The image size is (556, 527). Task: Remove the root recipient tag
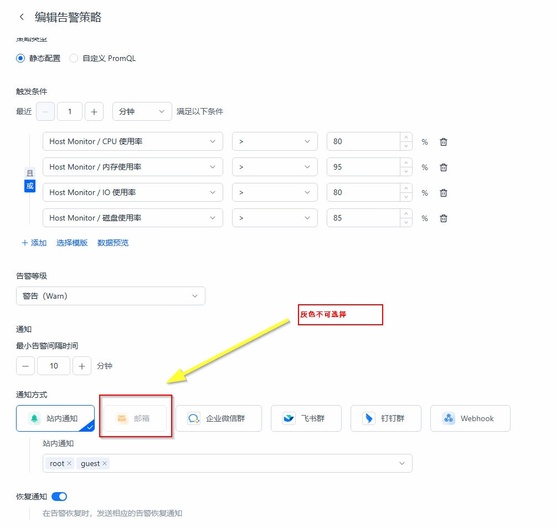(x=69, y=463)
